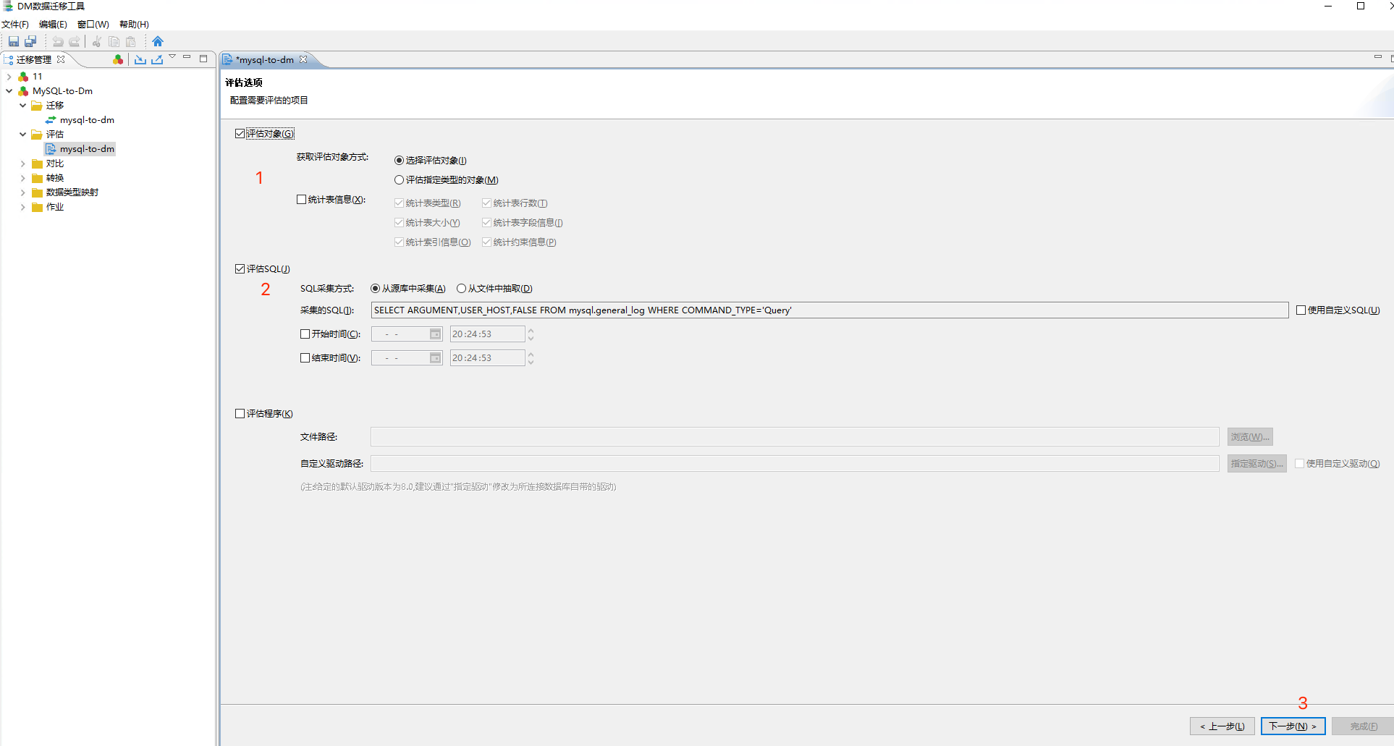Open the 开始时间 calendar picker icon
Screen dimensions: 1394x746
point(435,334)
